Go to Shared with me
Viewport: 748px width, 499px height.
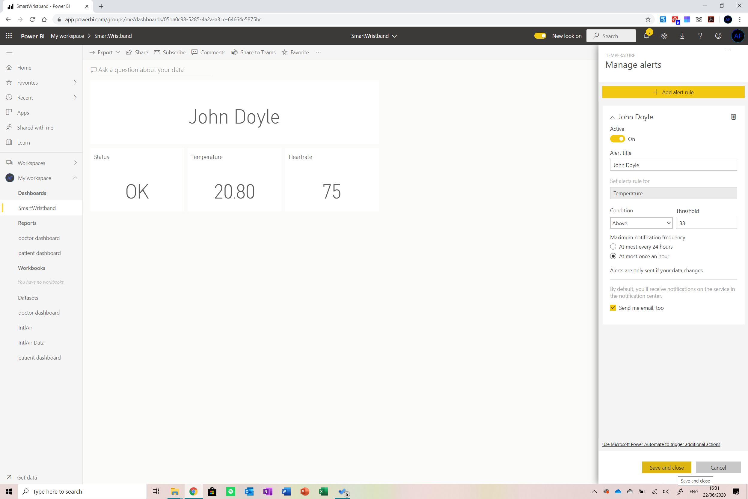point(35,128)
